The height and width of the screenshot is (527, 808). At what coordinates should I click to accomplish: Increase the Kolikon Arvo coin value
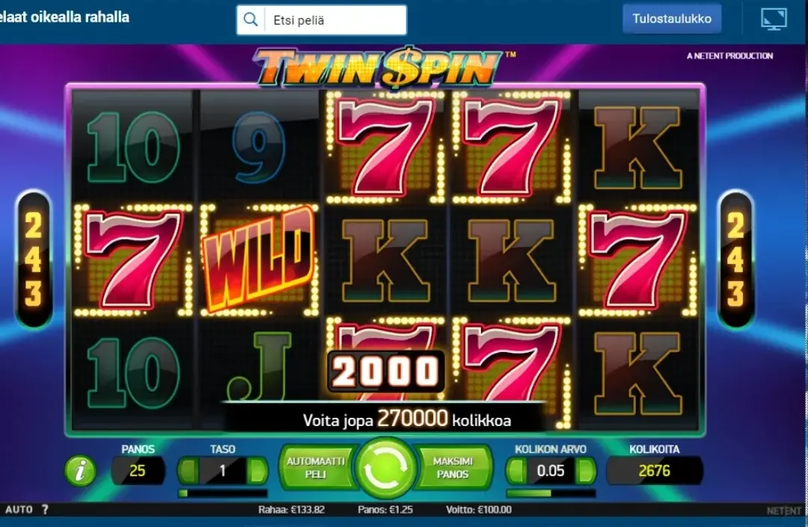[585, 470]
